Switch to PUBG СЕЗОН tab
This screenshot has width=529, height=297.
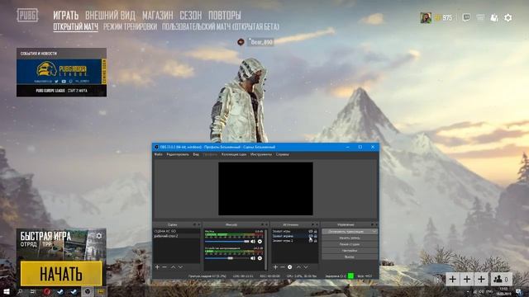coord(191,15)
